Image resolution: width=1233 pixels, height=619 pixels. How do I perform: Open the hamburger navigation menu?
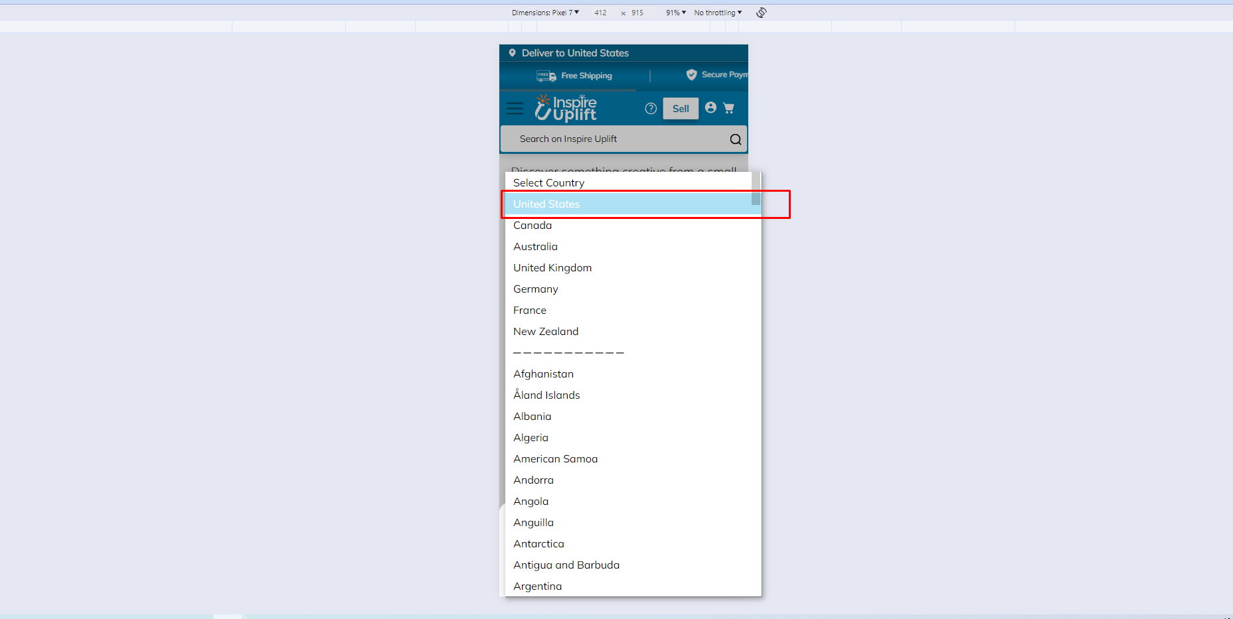click(515, 108)
